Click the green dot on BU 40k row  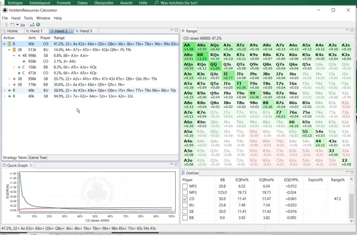[x=9, y=91]
